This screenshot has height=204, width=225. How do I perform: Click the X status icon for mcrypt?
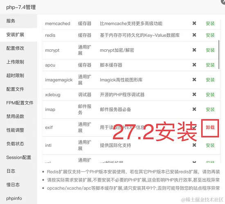(194, 50)
